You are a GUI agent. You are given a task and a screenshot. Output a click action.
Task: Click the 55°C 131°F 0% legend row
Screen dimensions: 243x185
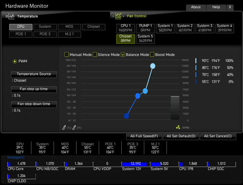click(214, 82)
